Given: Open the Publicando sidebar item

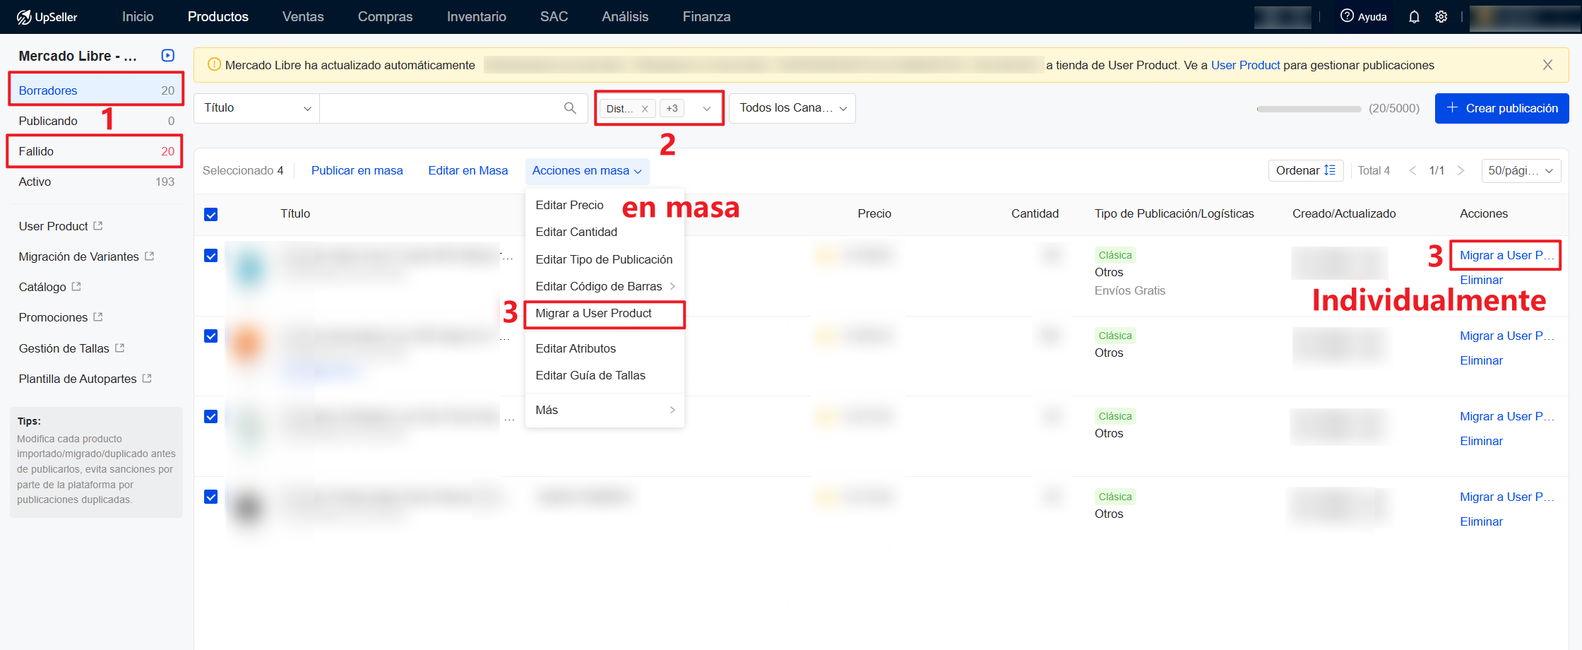Looking at the screenshot, I should (x=96, y=121).
